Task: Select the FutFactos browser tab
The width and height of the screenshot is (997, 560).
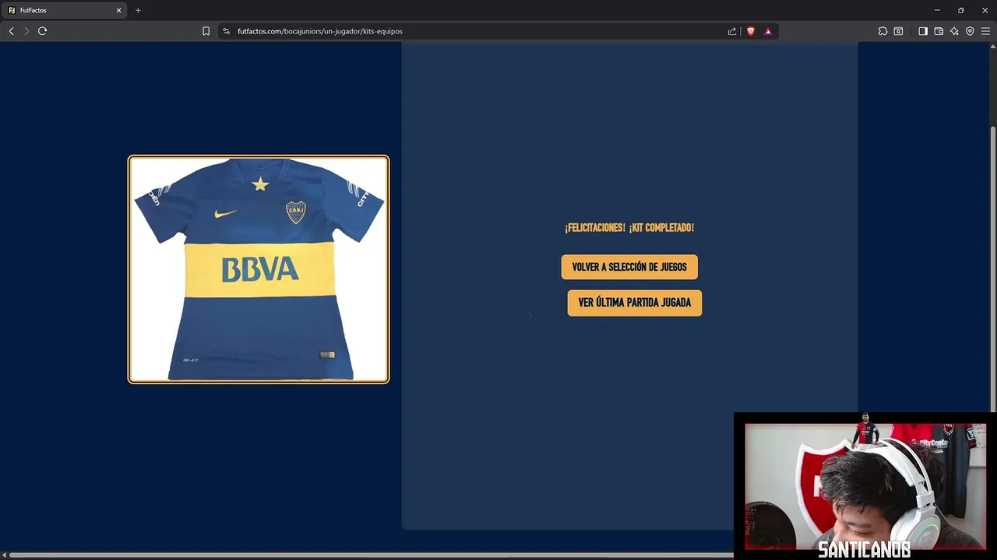Action: pyautogui.click(x=64, y=10)
